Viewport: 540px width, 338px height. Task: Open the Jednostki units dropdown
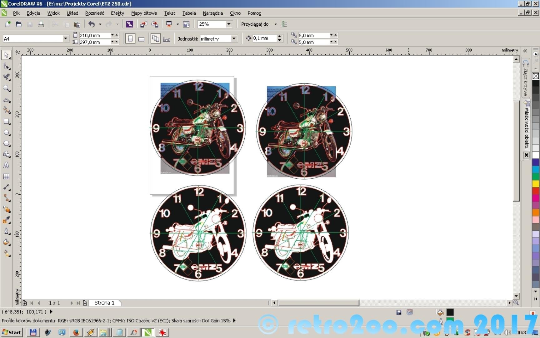(234, 38)
